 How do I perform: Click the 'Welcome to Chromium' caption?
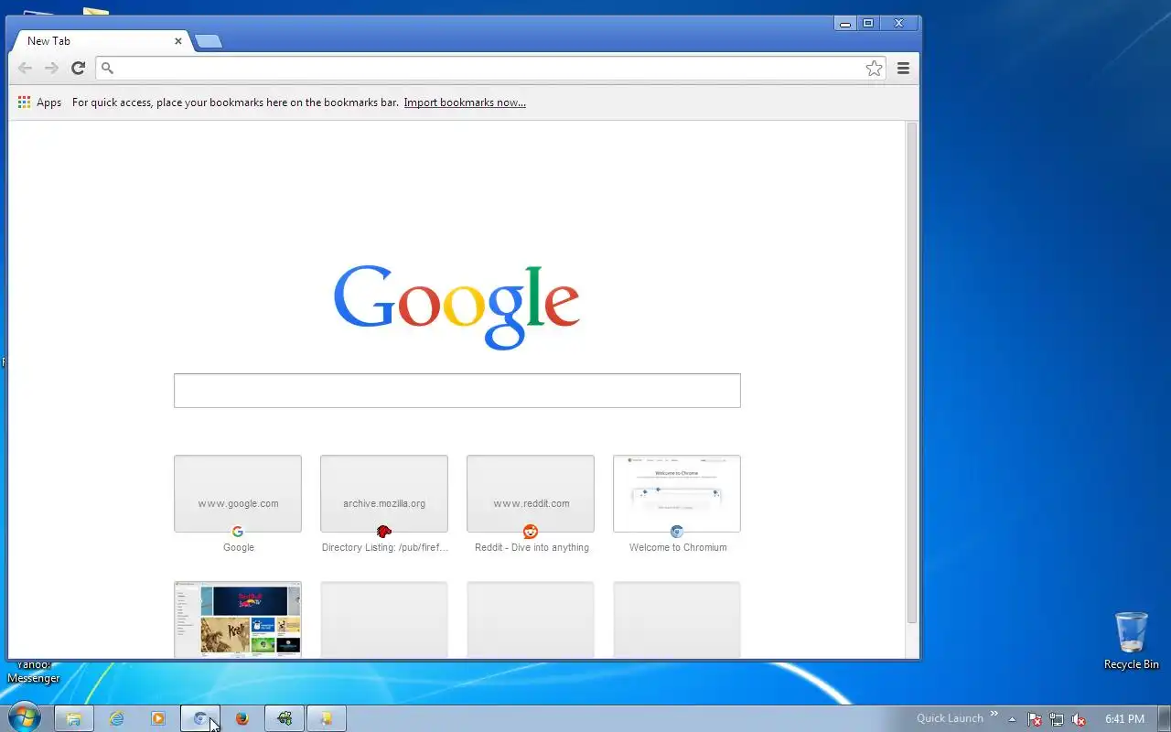pyautogui.click(x=678, y=547)
